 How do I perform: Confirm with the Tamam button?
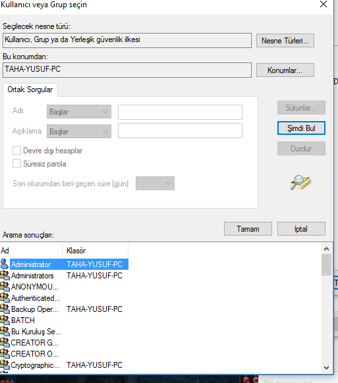(x=248, y=229)
